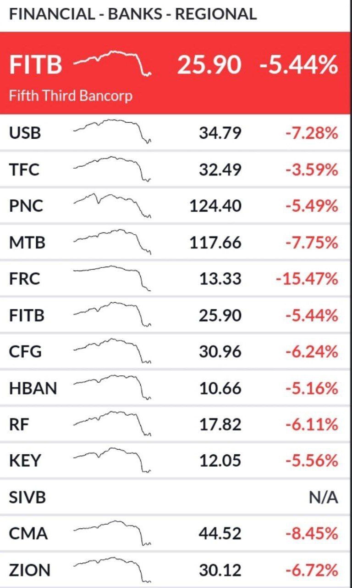Click the RF ticker symbol

pos(19,425)
